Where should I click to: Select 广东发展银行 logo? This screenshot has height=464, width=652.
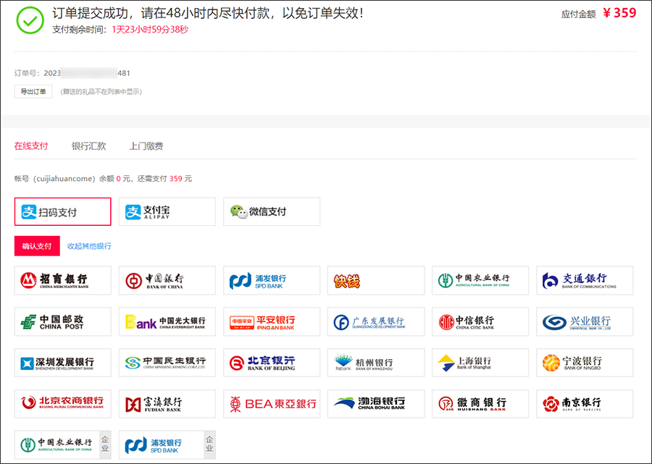pyautogui.click(x=376, y=321)
